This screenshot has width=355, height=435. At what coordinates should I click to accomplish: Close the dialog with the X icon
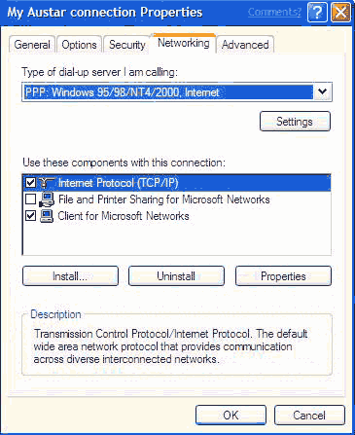click(x=340, y=13)
